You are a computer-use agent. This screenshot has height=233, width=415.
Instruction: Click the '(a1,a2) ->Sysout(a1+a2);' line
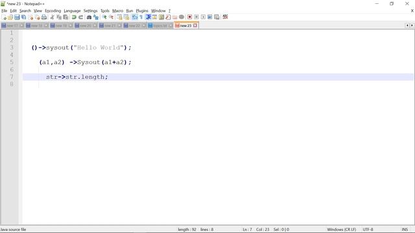tap(85, 62)
